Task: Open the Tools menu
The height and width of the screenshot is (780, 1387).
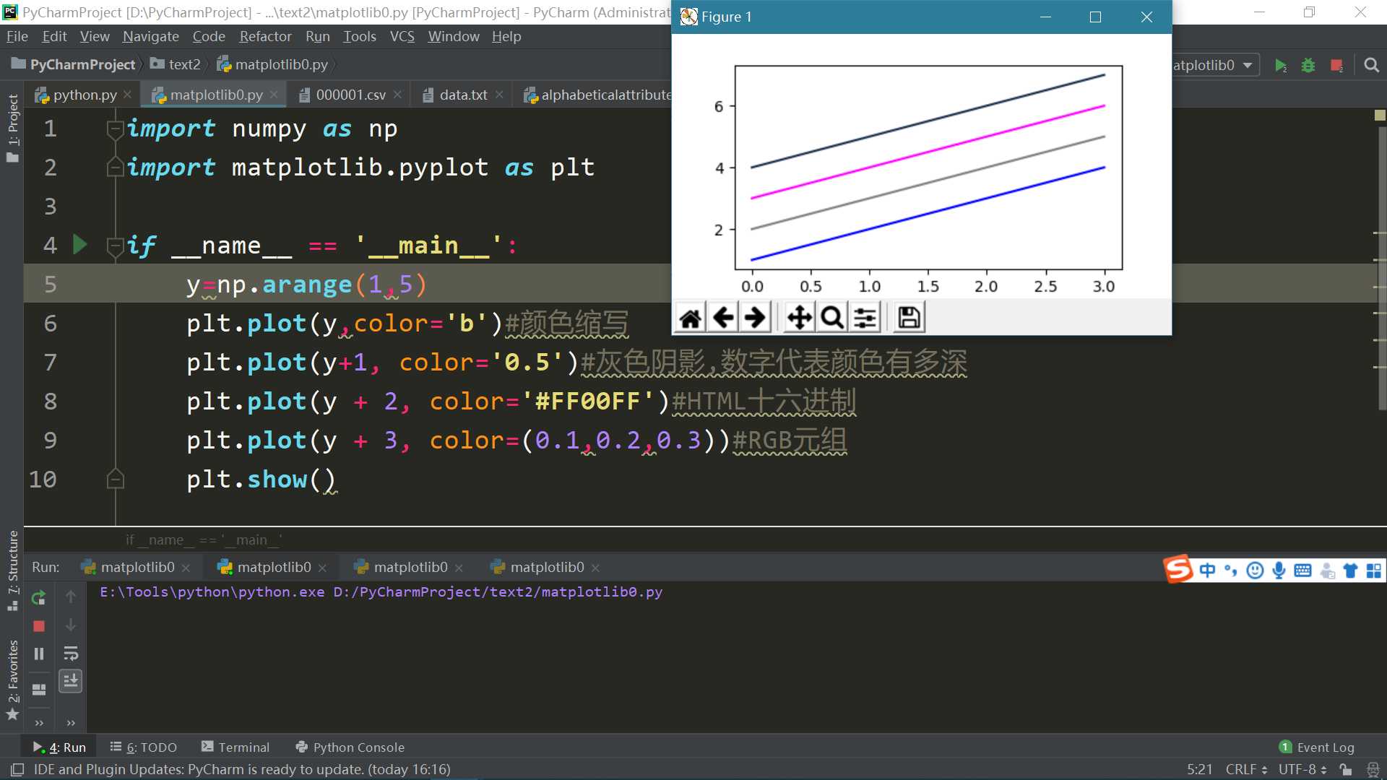Action: click(x=359, y=36)
